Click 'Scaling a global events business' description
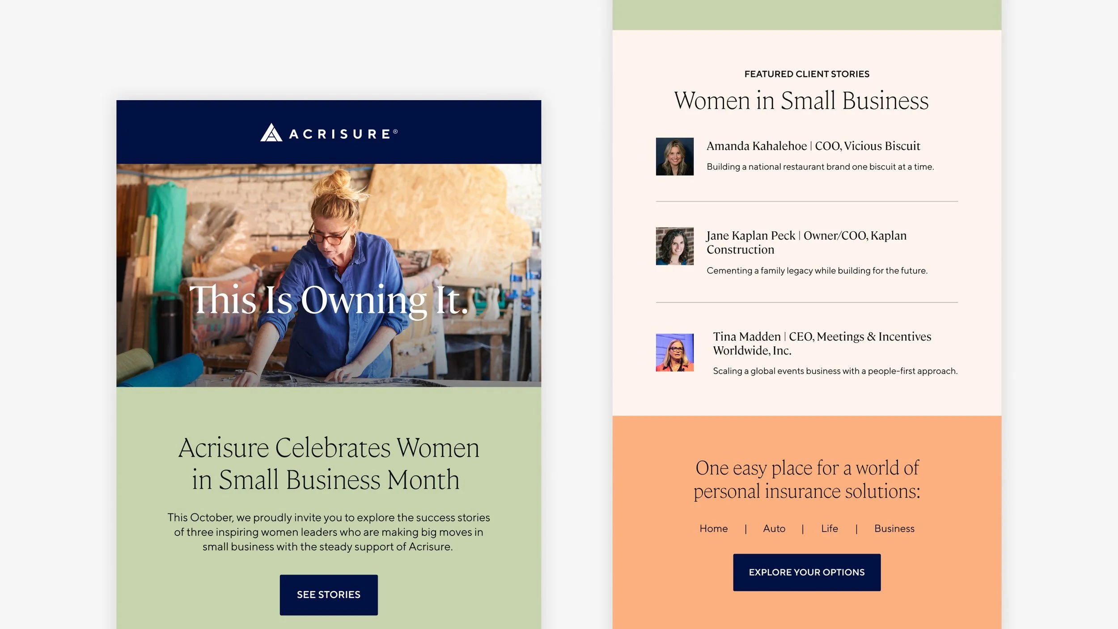Screen dimensions: 1118x629 (835, 371)
